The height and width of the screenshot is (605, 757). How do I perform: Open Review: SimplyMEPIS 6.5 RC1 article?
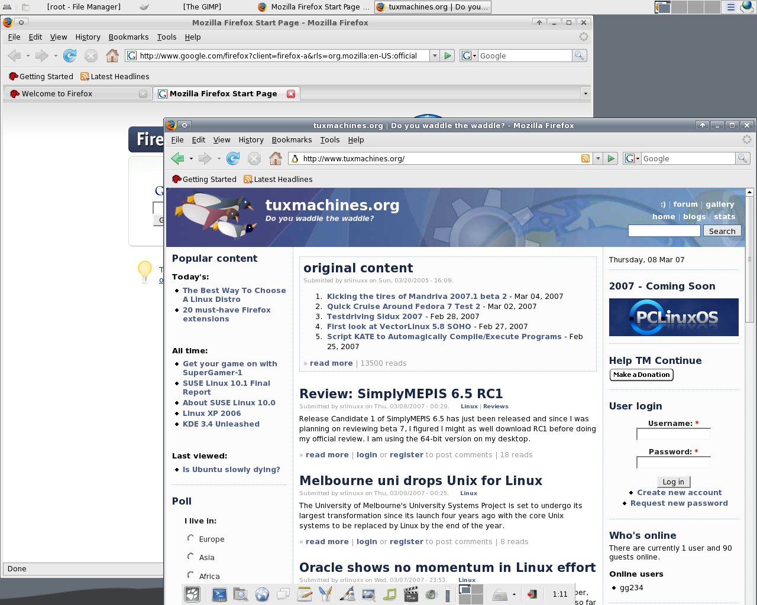click(401, 394)
